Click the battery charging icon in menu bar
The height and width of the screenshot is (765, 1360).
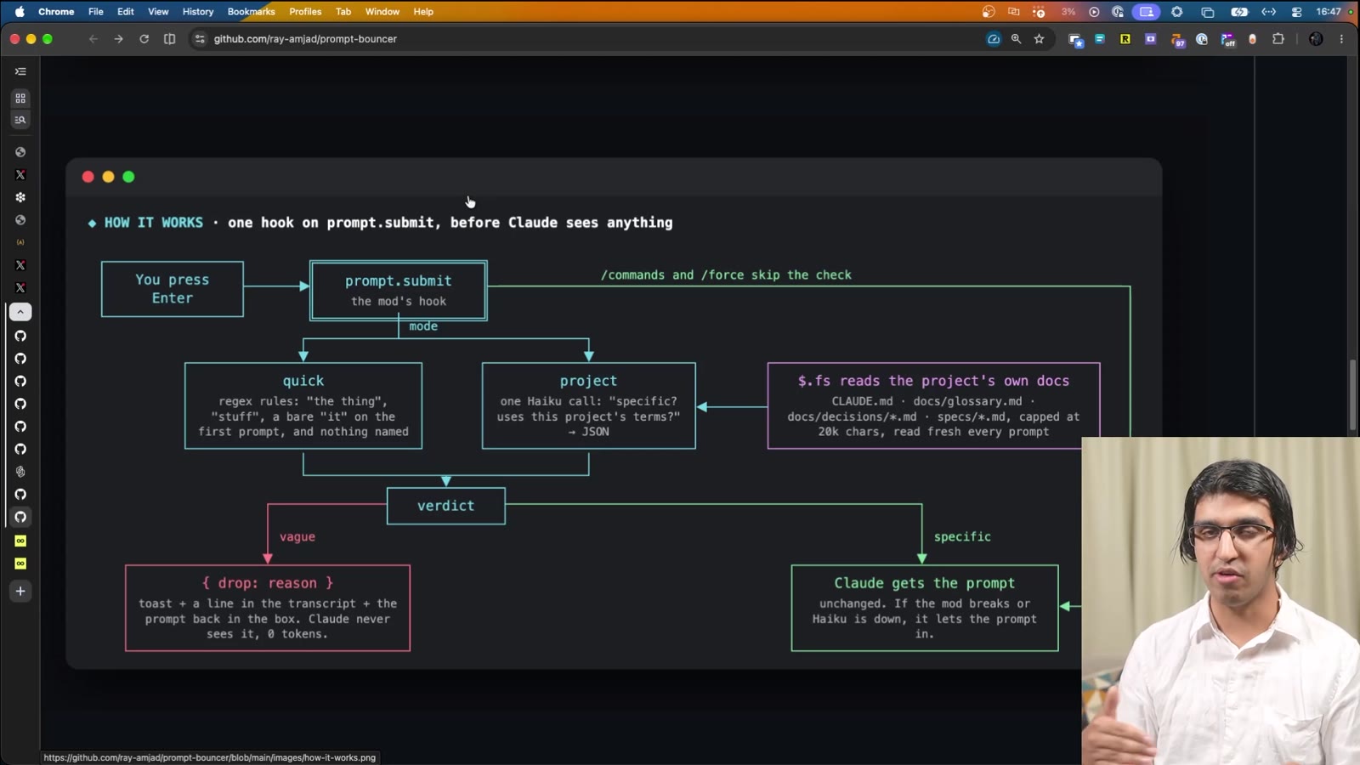(x=1239, y=12)
